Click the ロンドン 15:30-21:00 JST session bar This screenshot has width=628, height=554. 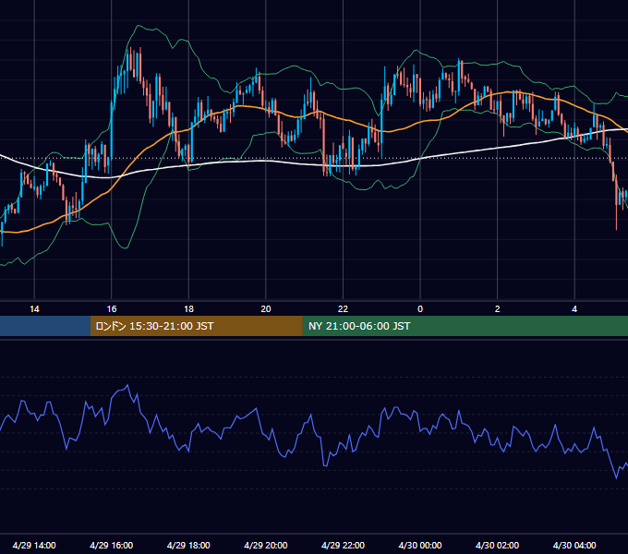(x=196, y=326)
